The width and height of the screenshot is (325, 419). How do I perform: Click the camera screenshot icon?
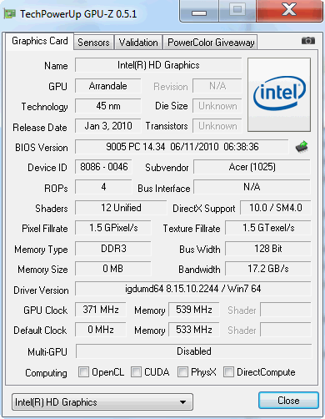[308, 41]
